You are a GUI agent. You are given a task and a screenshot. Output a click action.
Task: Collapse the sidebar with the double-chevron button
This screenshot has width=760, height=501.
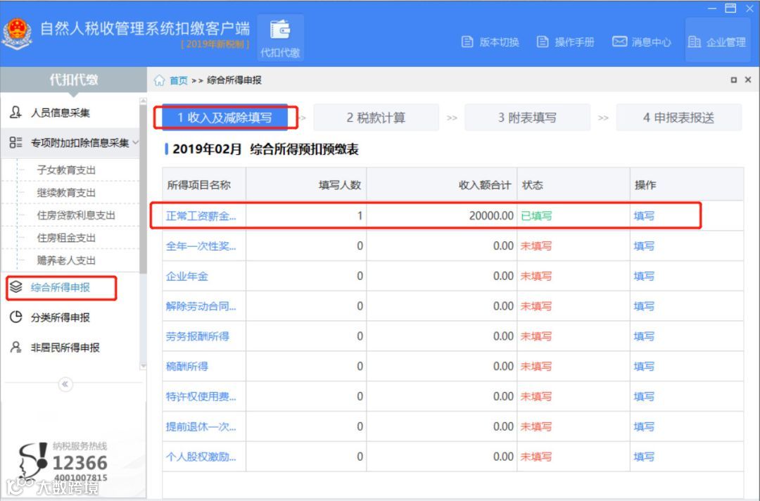click(65, 384)
